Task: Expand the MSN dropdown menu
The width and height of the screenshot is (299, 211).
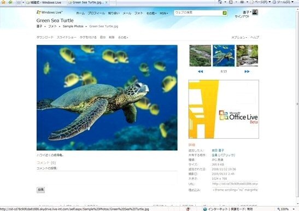Action: pyautogui.click(x=164, y=13)
